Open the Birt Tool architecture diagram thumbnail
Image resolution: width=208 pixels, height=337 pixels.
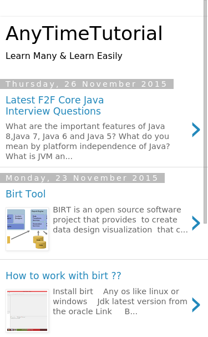click(27, 229)
